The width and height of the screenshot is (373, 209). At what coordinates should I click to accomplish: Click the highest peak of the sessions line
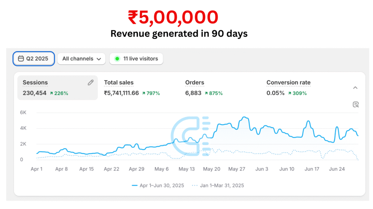coord(244,117)
